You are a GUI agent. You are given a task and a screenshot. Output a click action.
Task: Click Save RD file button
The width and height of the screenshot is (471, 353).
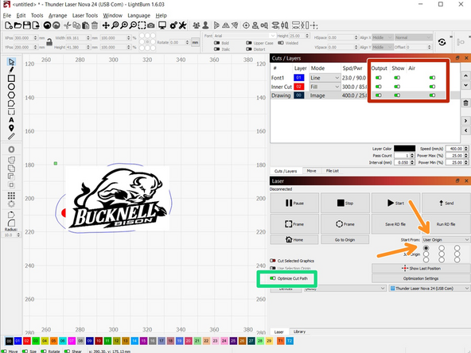(x=396, y=224)
